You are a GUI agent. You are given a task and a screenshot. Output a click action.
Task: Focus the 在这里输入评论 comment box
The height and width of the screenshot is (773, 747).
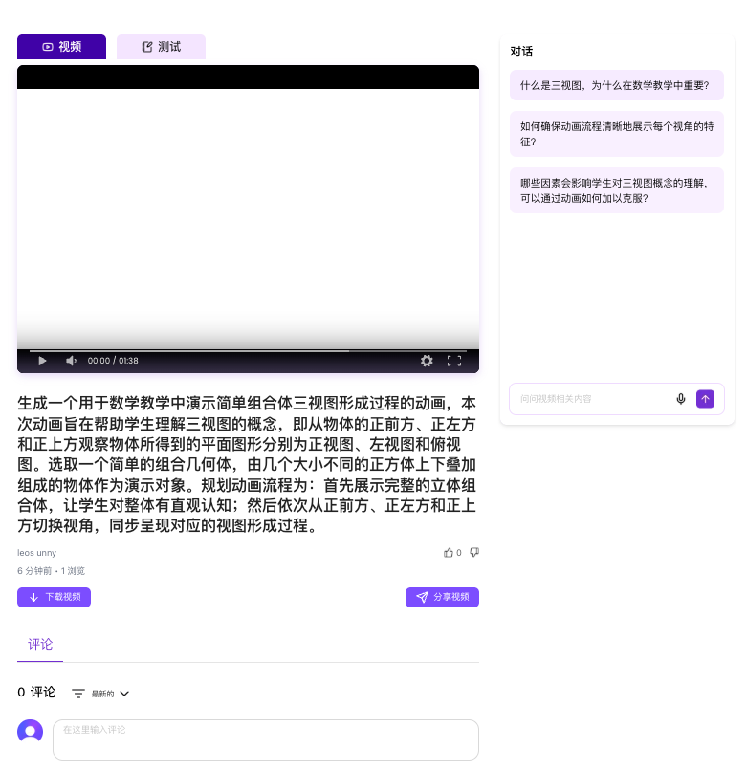coord(266,740)
